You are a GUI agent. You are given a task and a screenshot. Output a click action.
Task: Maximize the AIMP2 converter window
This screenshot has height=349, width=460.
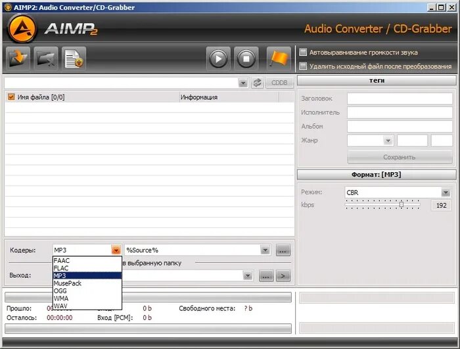[441, 8]
